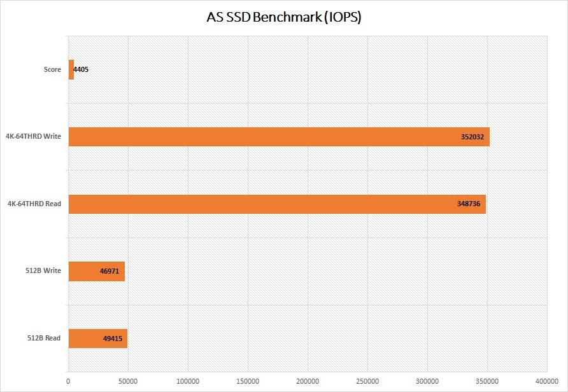Select the 4K-64THRD Write orange bar
Viewport: 568px width, 392px height.
279,137
